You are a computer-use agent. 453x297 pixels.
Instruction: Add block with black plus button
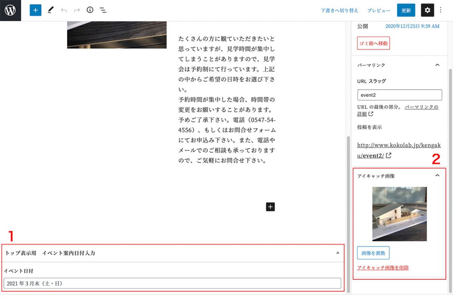point(271,206)
